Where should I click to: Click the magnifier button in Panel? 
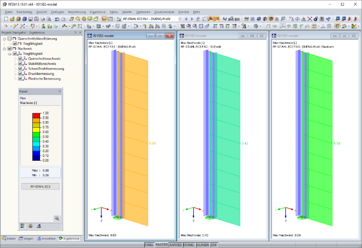pyautogui.click(x=57, y=218)
